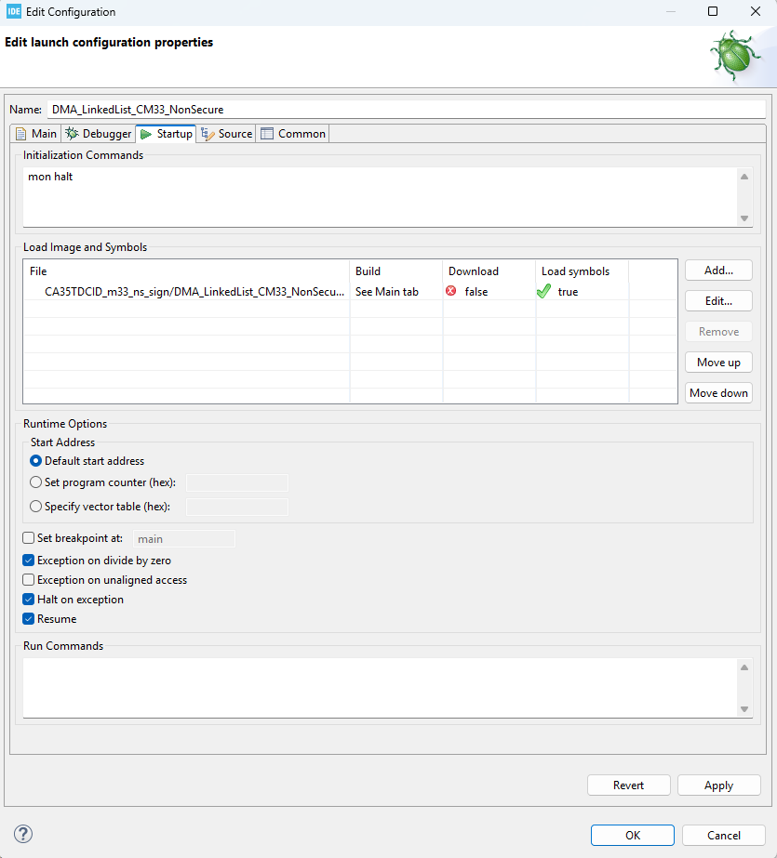Click the 'See Main tab' build cell
Viewport: 777px width, 858px height.
(386, 292)
